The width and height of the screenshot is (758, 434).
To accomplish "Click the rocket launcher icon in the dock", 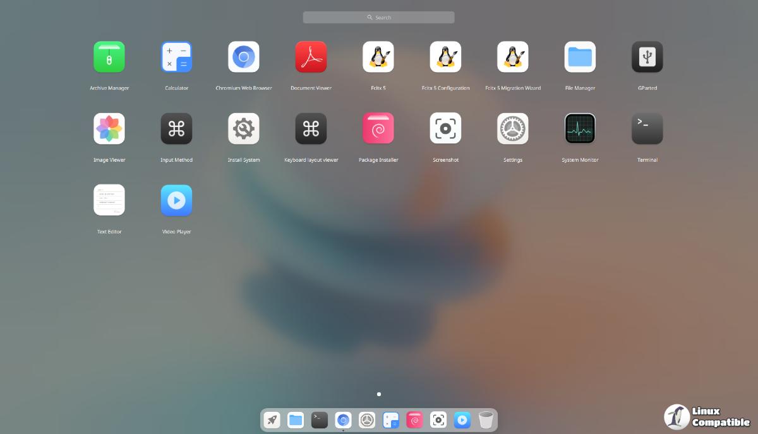I will point(272,419).
